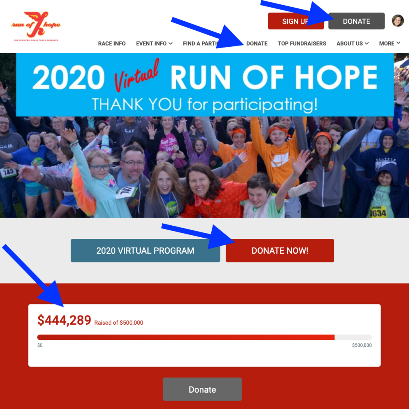The width and height of the screenshot is (409, 409).
Task: Expand the ABOUT US dropdown
Action: coord(352,44)
